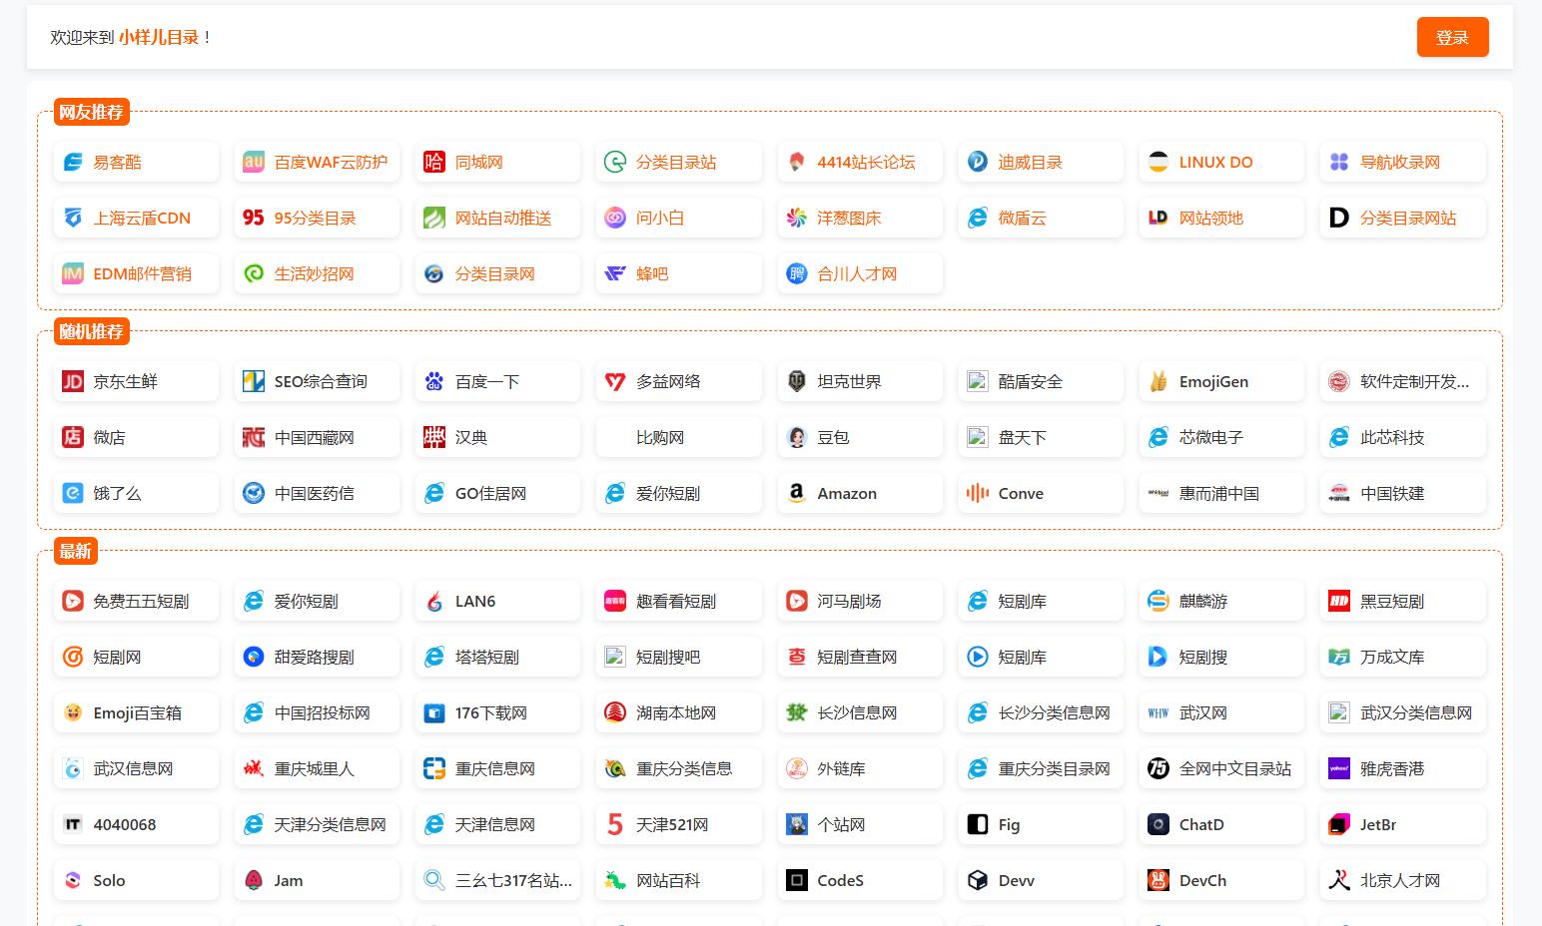Open the 汉典 link
Viewport: 1542px width, 926px height.
(x=471, y=437)
